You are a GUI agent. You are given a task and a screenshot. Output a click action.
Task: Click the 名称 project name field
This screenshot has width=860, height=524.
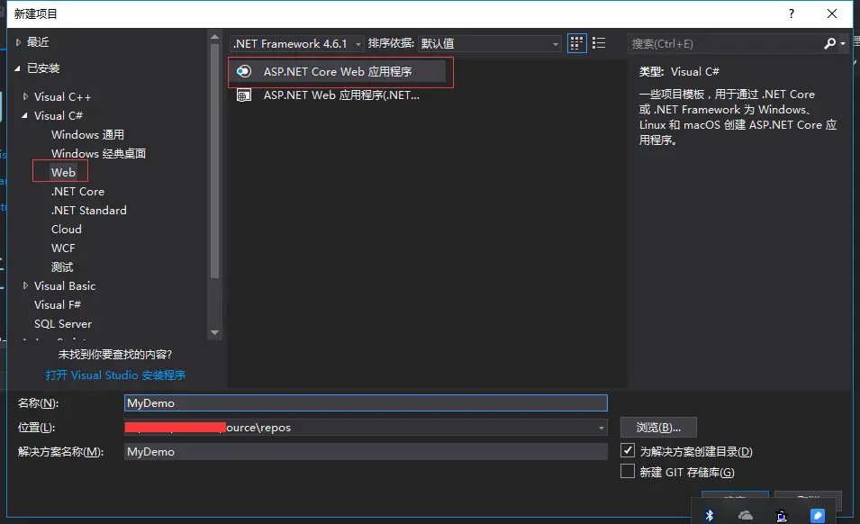point(366,402)
